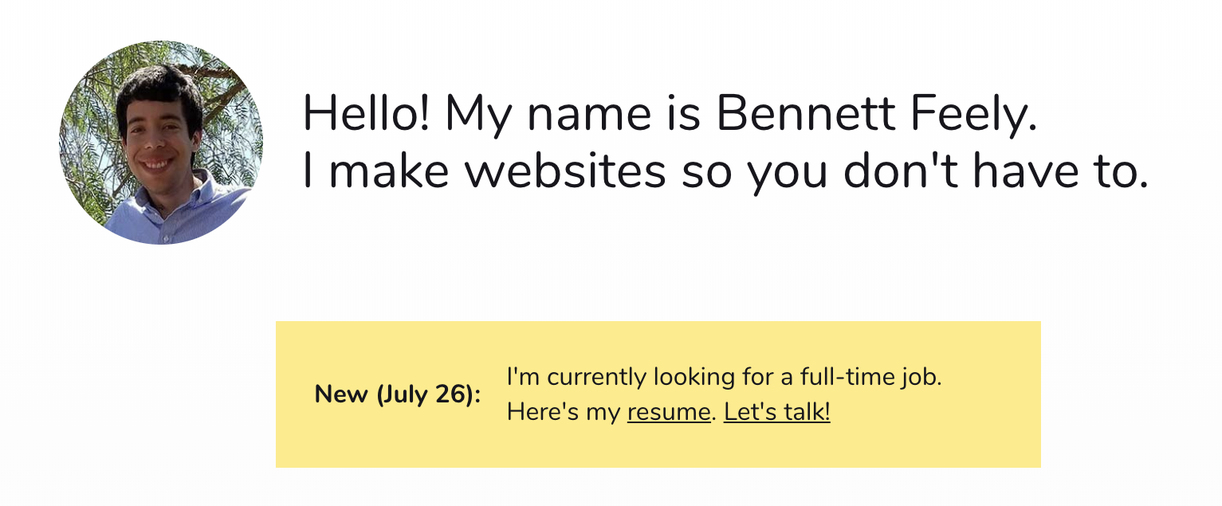
Task: Click the name Bennett Feely in the heading
Action: pos(877,114)
